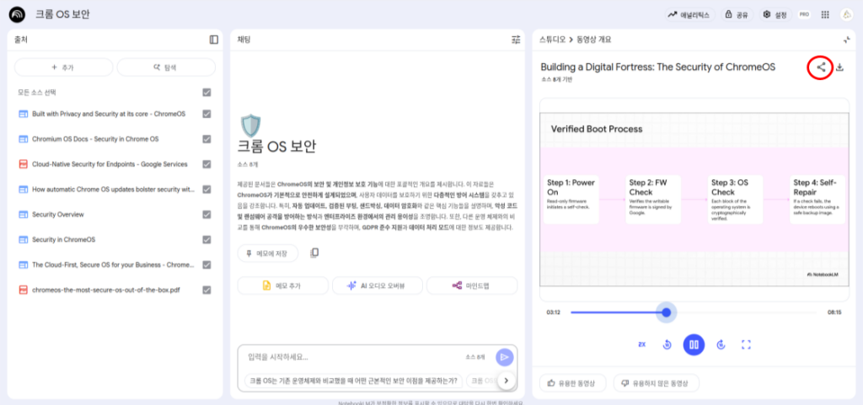The width and height of the screenshot is (863, 405).
Task: Send the chat message with the arrow button
Action: point(504,357)
